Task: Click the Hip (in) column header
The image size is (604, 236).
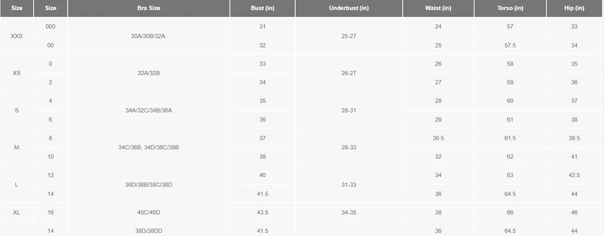Action: (574, 8)
